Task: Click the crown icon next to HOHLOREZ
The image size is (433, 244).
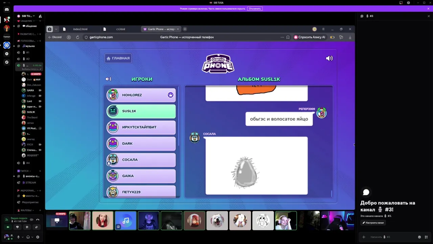Action: pos(170,95)
